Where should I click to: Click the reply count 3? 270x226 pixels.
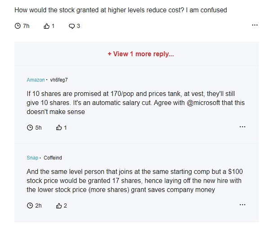pyautogui.click(x=78, y=26)
